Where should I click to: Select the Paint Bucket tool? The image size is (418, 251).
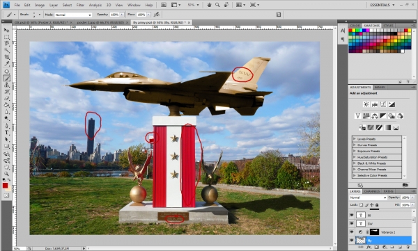point(7,105)
